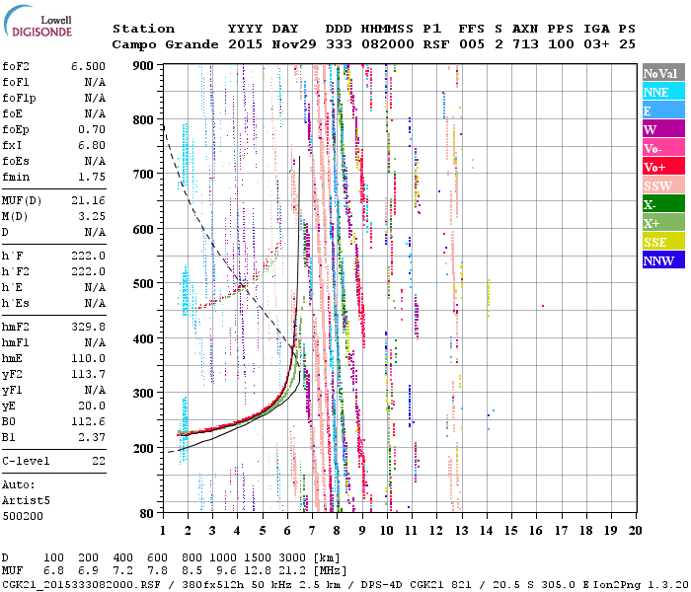Image resolution: width=691 pixels, height=592 pixels.
Task: Select the NNW dark blue legend swatch
Action: coord(663,259)
